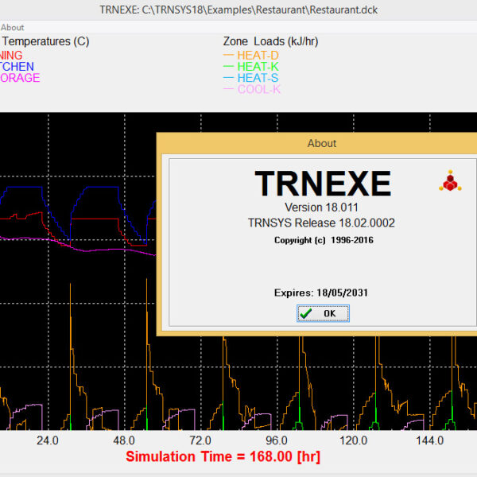Image resolution: width=477 pixels, height=477 pixels.
Task: Click the red TRNSYS cubes logo icon
Action: point(450,180)
